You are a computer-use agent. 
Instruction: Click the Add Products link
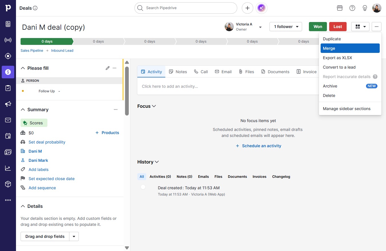click(x=107, y=133)
